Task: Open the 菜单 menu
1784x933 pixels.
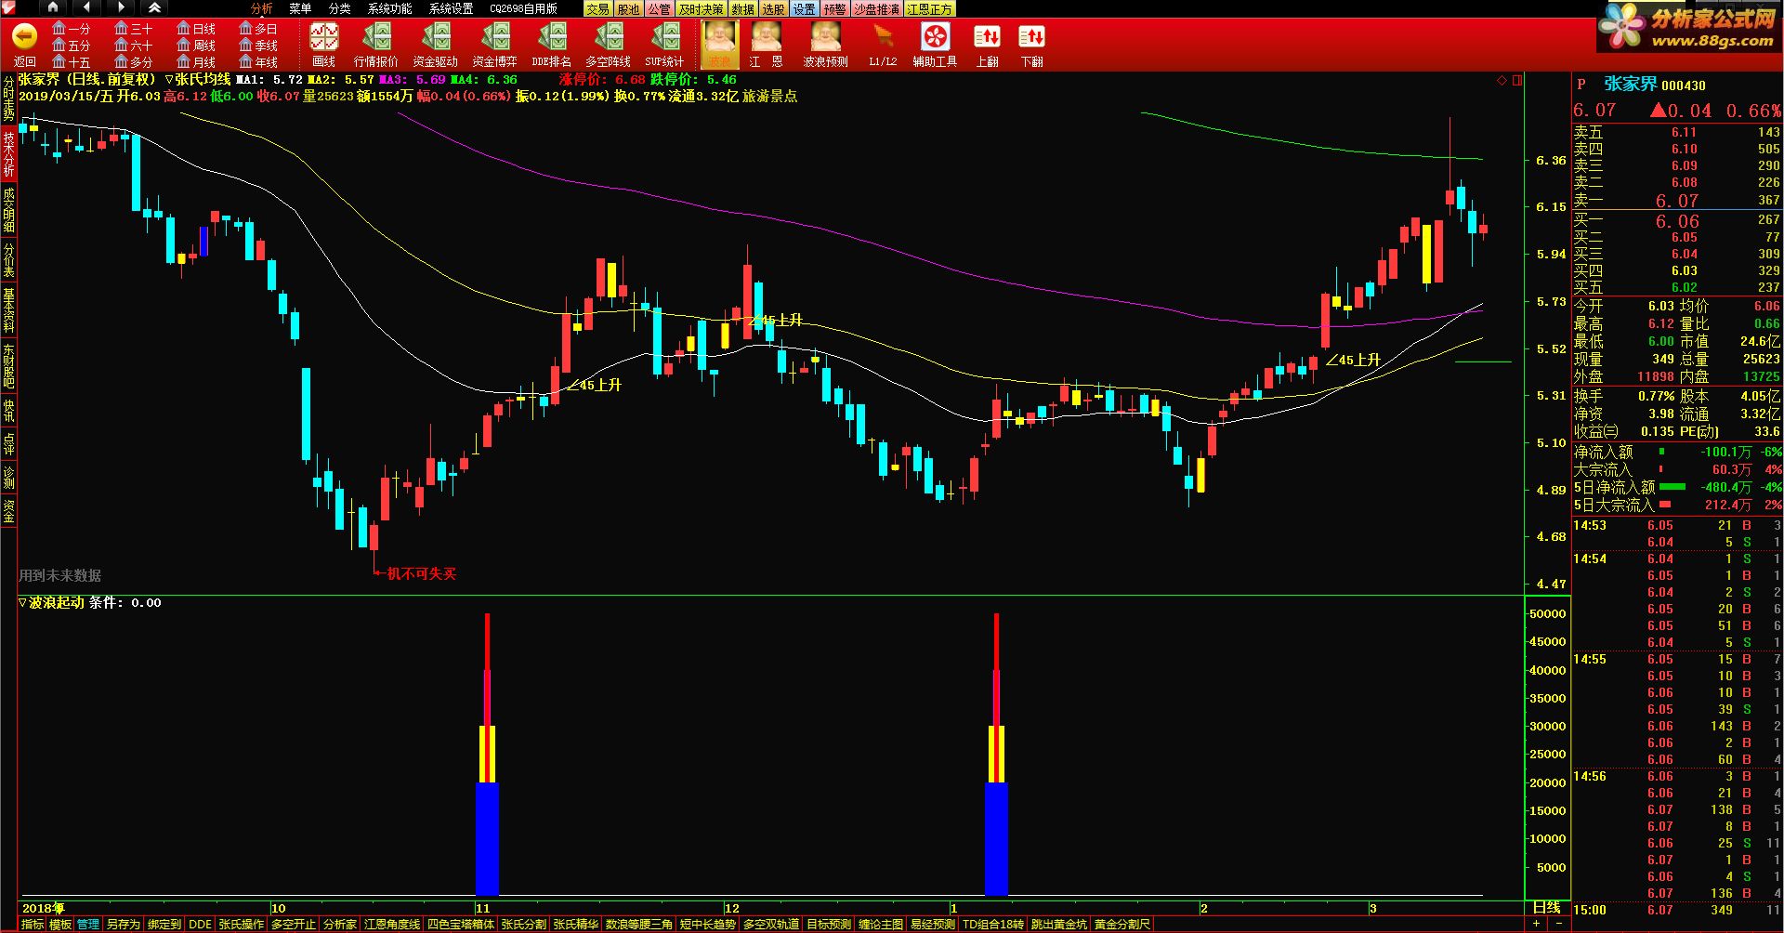Action: (300, 8)
